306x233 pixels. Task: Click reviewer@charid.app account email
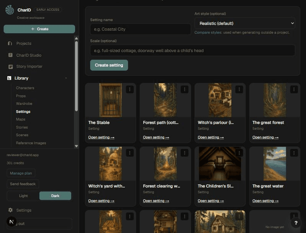[x=23, y=155]
